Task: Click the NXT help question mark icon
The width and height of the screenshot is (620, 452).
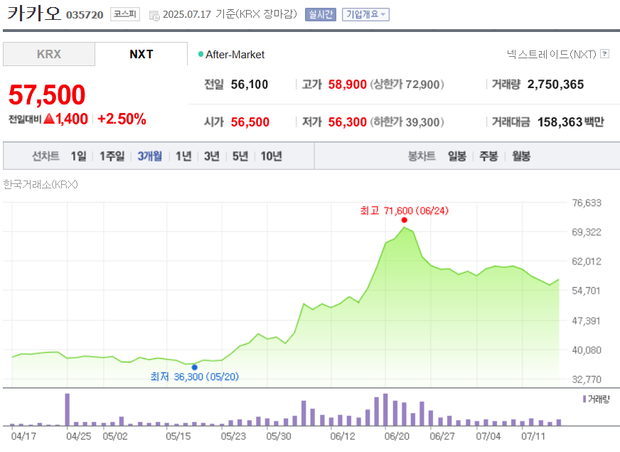Action: (604, 54)
